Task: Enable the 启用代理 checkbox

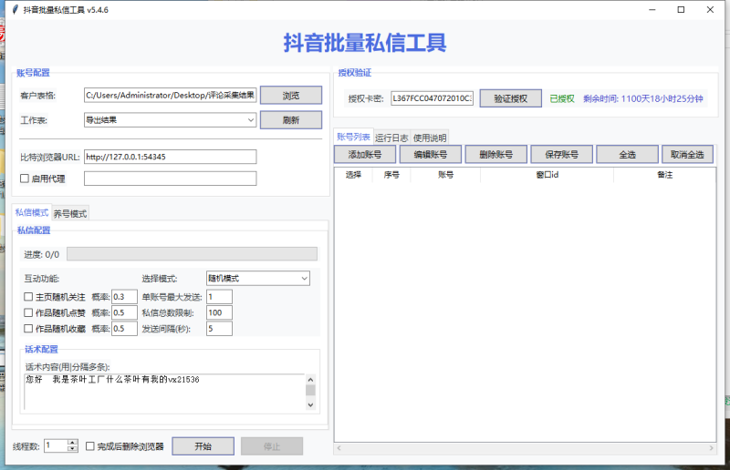Action: [x=25, y=179]
